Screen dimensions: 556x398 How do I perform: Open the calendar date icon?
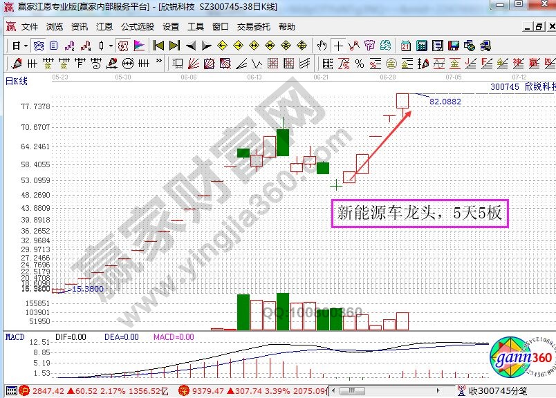click(x=405, y=46)
